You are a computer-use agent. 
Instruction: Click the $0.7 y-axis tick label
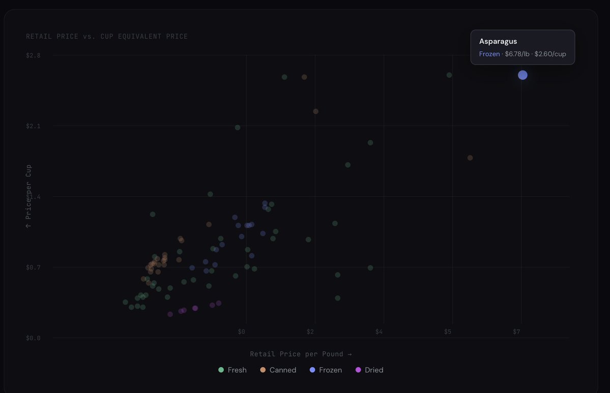click(x=33, y=268)
